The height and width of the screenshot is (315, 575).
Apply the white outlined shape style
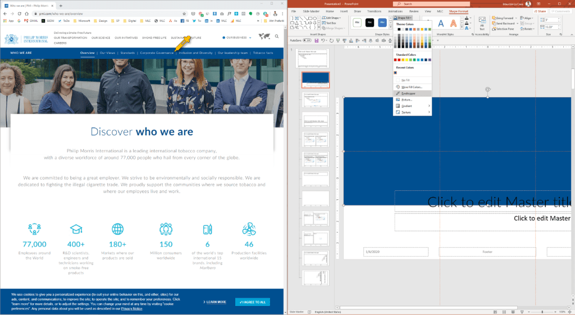coord(357,22)
